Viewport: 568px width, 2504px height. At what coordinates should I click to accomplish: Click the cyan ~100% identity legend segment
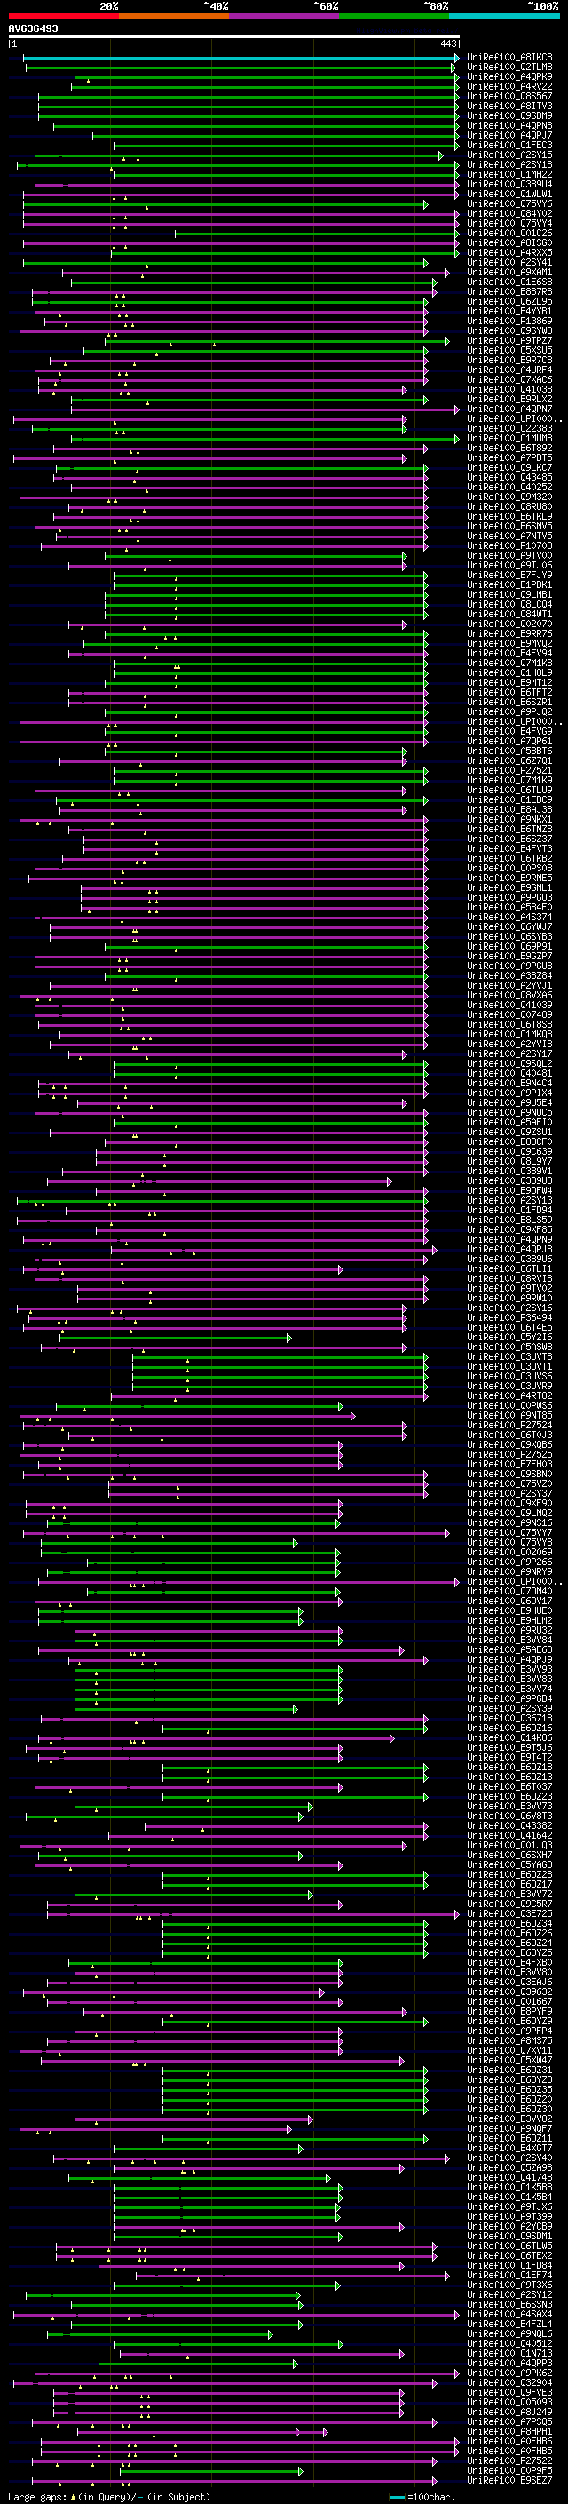point(504,16)
